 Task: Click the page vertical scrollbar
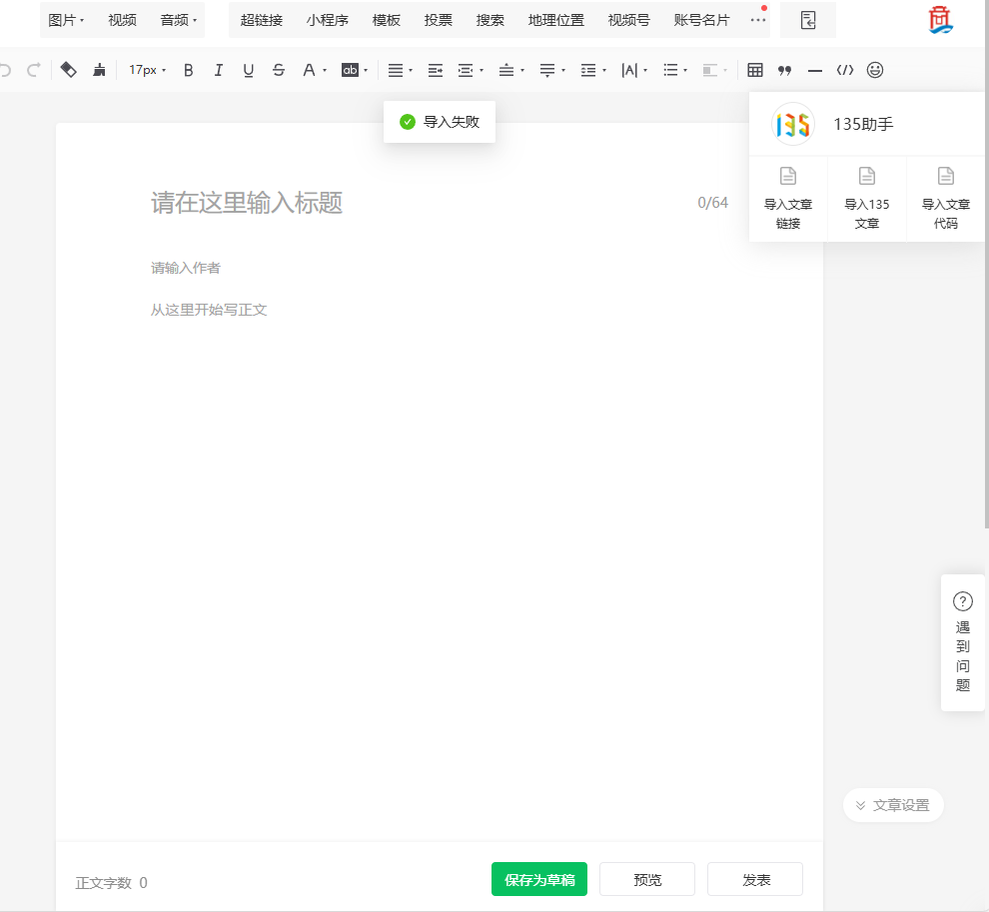click(986, 265)
